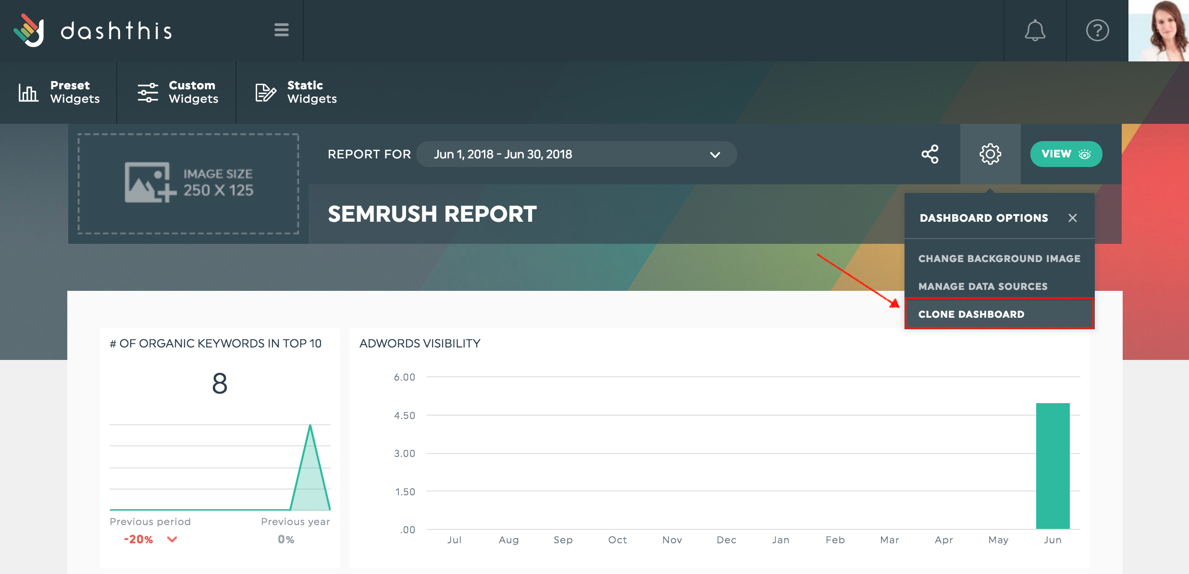Open the help question mark

click(1097, 30)
